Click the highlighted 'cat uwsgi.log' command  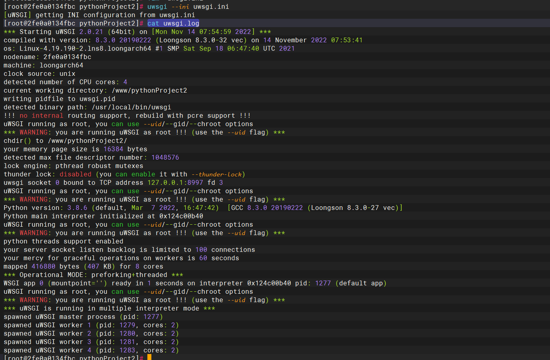[x=173, y=23]
